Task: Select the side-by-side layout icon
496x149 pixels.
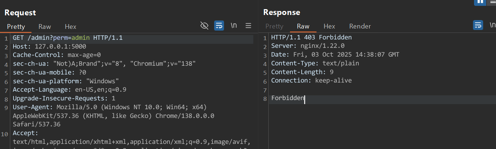Action: click(x=480, y=1)
